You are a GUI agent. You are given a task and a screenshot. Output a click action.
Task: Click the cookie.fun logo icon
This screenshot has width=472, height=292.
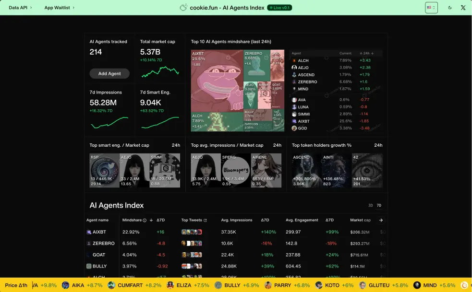pyautogui.click(x=183, y=8)
